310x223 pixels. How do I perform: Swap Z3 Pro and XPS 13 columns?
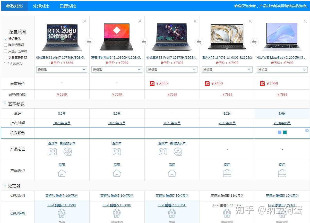(199, 42)
